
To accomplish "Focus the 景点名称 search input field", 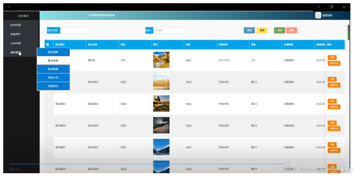I will coord(76,30).
